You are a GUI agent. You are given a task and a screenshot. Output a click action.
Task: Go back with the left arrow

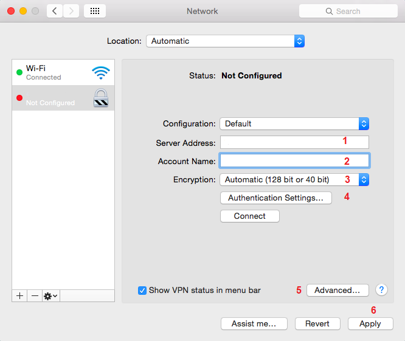pos(55,11)
